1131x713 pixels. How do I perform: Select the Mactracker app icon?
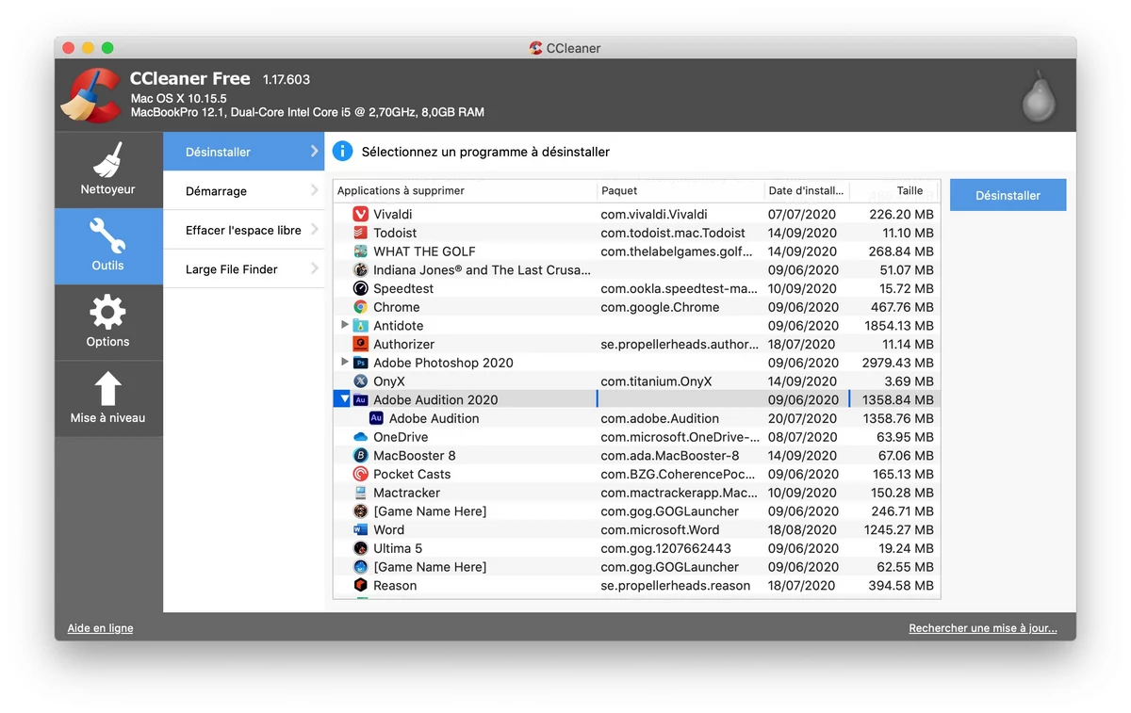coord(360,493)
